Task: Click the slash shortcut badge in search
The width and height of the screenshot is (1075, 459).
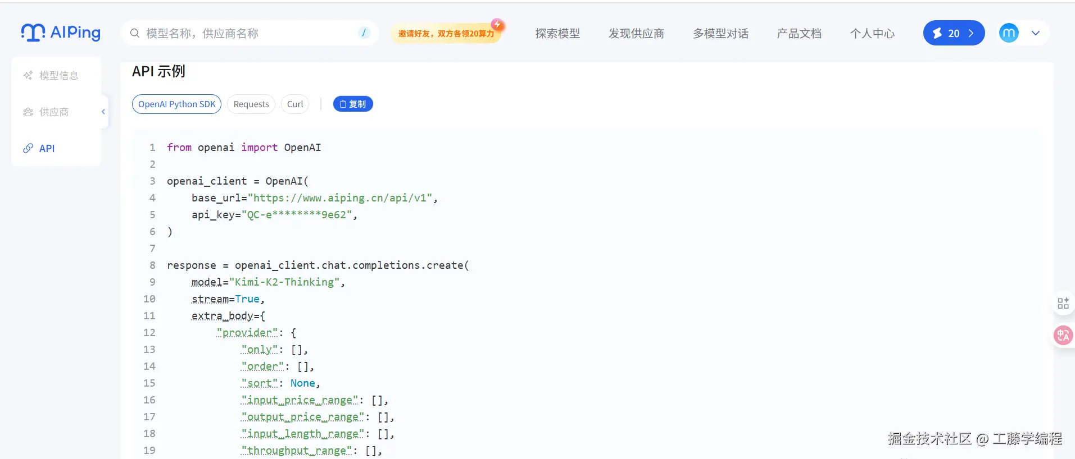Action: pyautogui.click(x=364, y=33)
